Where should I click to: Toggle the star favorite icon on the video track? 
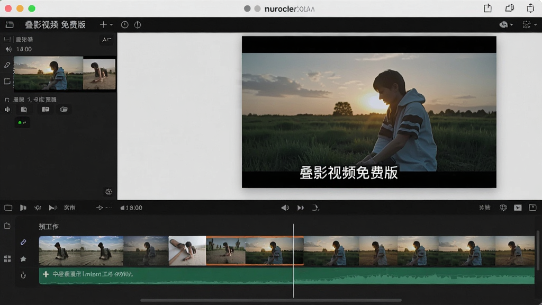tap(23, 258)
